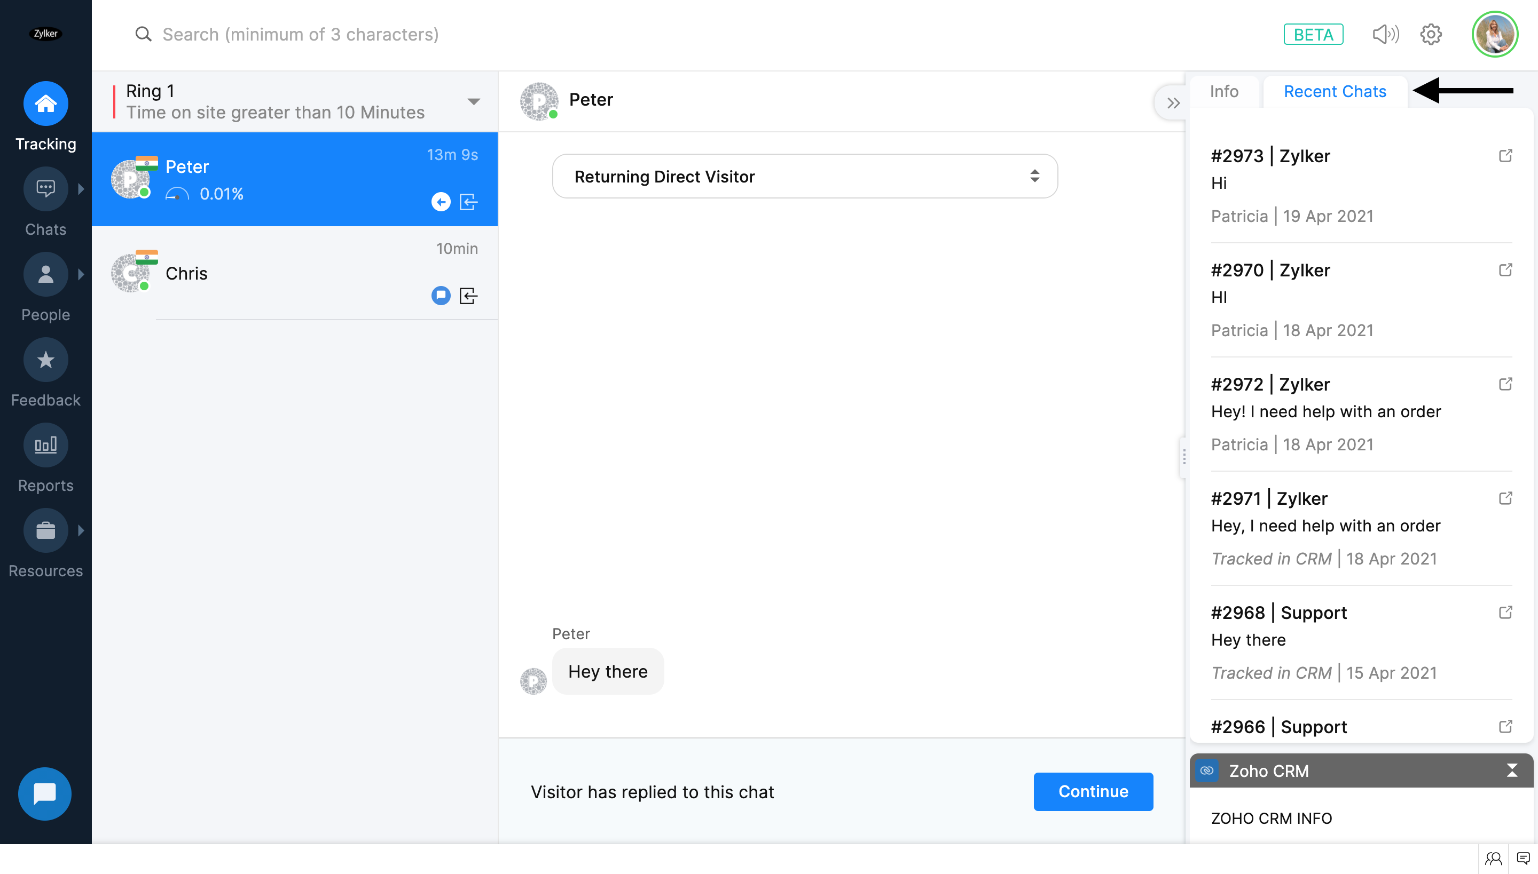Click 'Hey! I need help with an order' text

coord(1325,411)
